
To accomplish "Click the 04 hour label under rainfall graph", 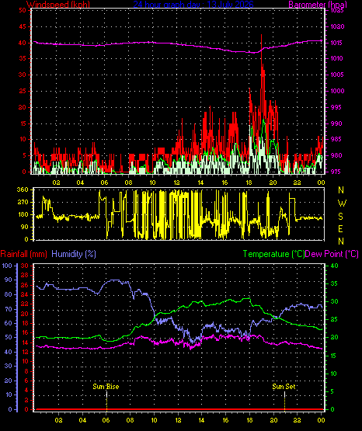I will coord(82,420).
